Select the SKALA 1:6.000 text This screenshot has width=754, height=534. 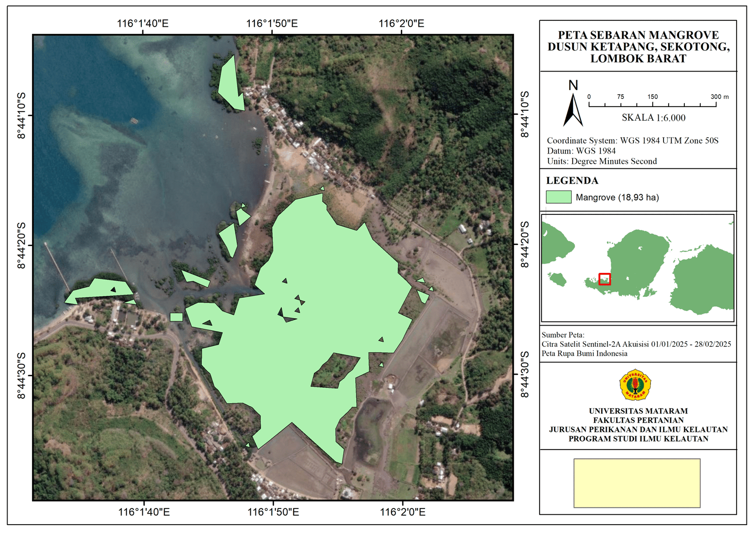[653, 118]
